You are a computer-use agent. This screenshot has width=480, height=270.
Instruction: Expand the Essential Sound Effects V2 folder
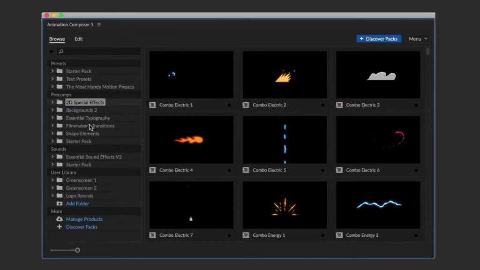point(52,157)
